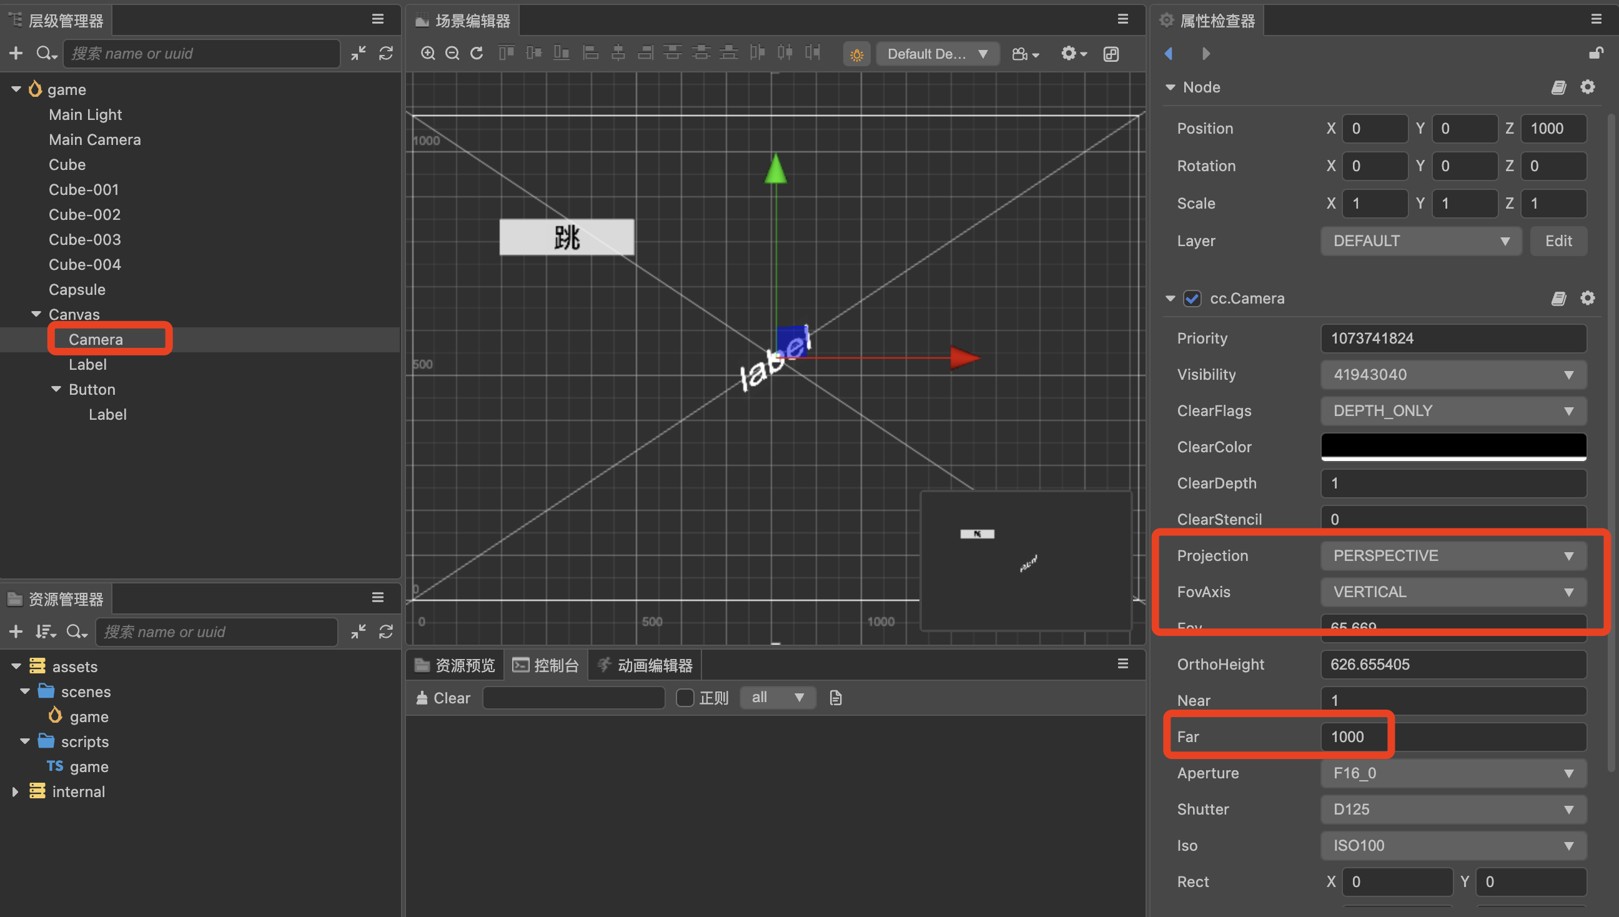This screenshot has height=917, width=1619.
Task: Open the ClearFlags DEPTH_ONLY dropdown
Action: [1453, 410]
